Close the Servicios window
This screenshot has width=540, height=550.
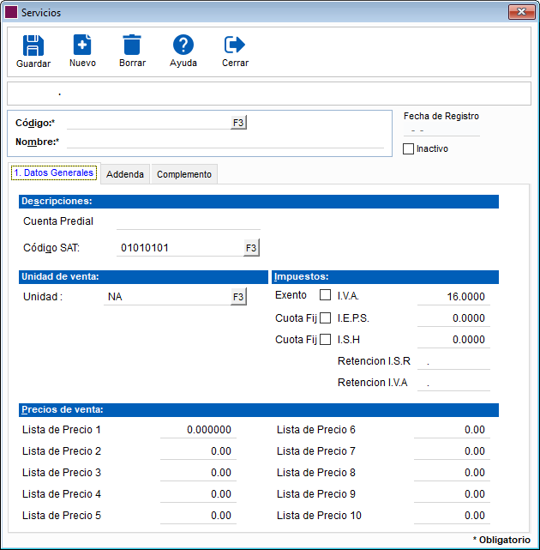[522, 12]
